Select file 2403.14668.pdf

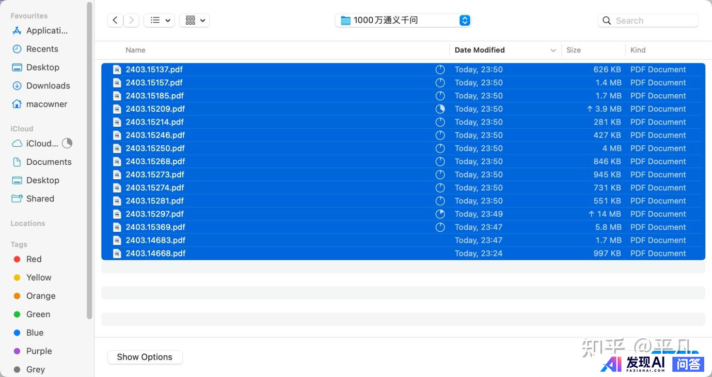(403, 253)
